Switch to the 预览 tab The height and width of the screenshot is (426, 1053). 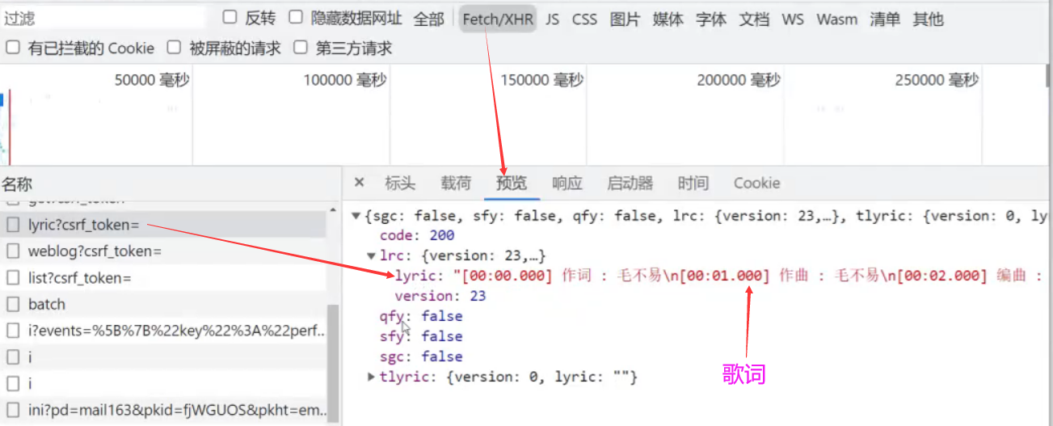pos(512,183)
